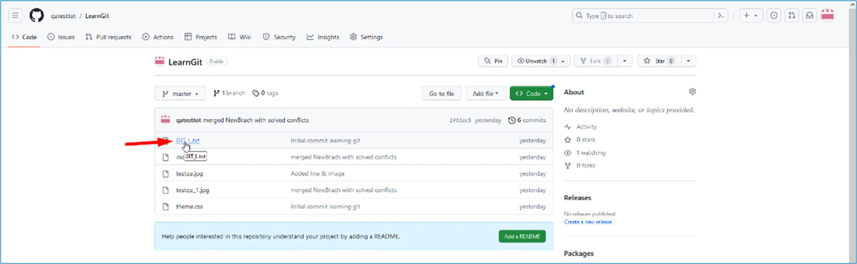Open the latest commit message 'merged NewBrach with solved conflicts'
The width and height of the screenshot is (857, 264).
[x=256, y=120]
